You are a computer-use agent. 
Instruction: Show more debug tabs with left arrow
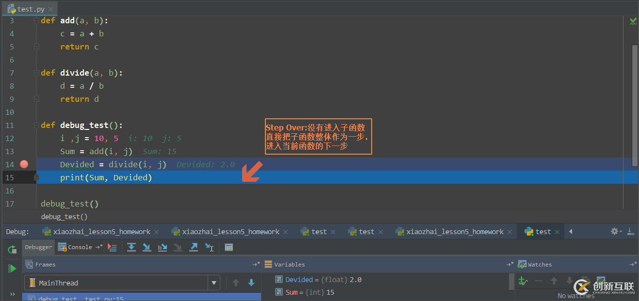pos(571,232)
